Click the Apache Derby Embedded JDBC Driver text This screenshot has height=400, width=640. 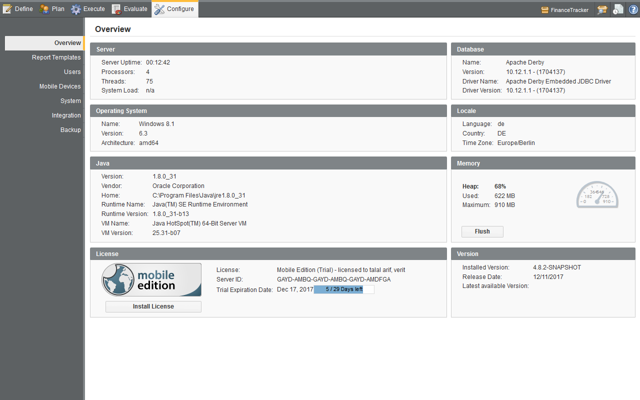click(558, 81)
